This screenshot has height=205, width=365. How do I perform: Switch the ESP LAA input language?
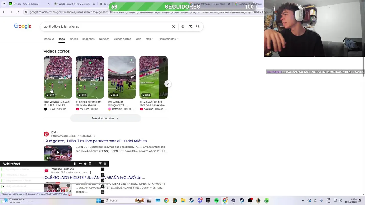328,200
